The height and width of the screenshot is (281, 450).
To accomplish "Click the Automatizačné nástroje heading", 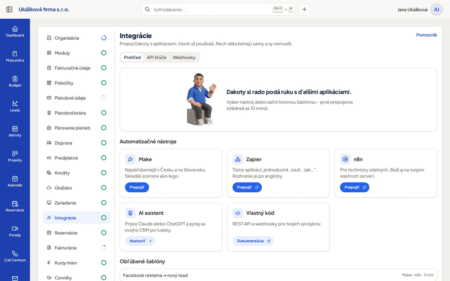I will tap(148, 142).
